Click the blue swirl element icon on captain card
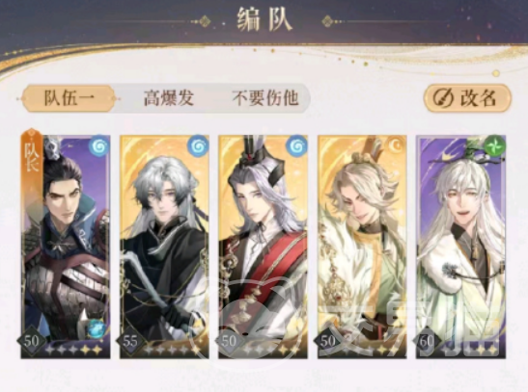Screen dimensions: 528x392 point(99,146)
